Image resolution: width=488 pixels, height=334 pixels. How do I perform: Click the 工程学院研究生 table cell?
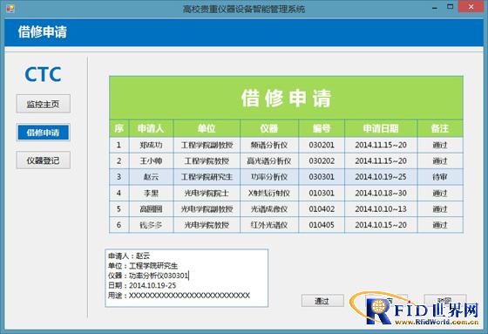pos(207,177)
